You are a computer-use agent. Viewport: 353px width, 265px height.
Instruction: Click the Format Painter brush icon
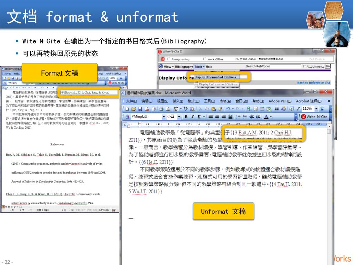[220, 109]
